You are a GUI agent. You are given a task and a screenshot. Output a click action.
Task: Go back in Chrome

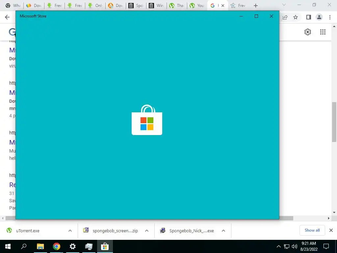click(x=7, y=17)
